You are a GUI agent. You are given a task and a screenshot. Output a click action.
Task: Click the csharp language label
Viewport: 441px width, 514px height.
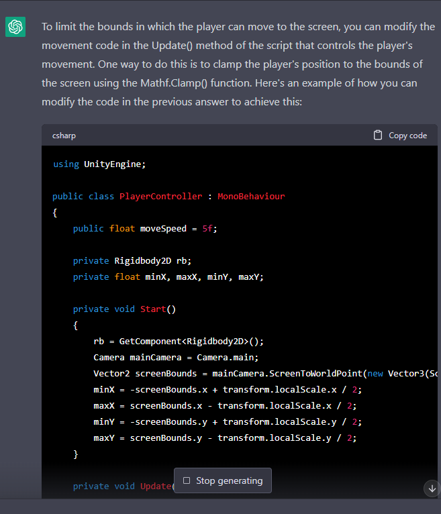coord(64,136)
